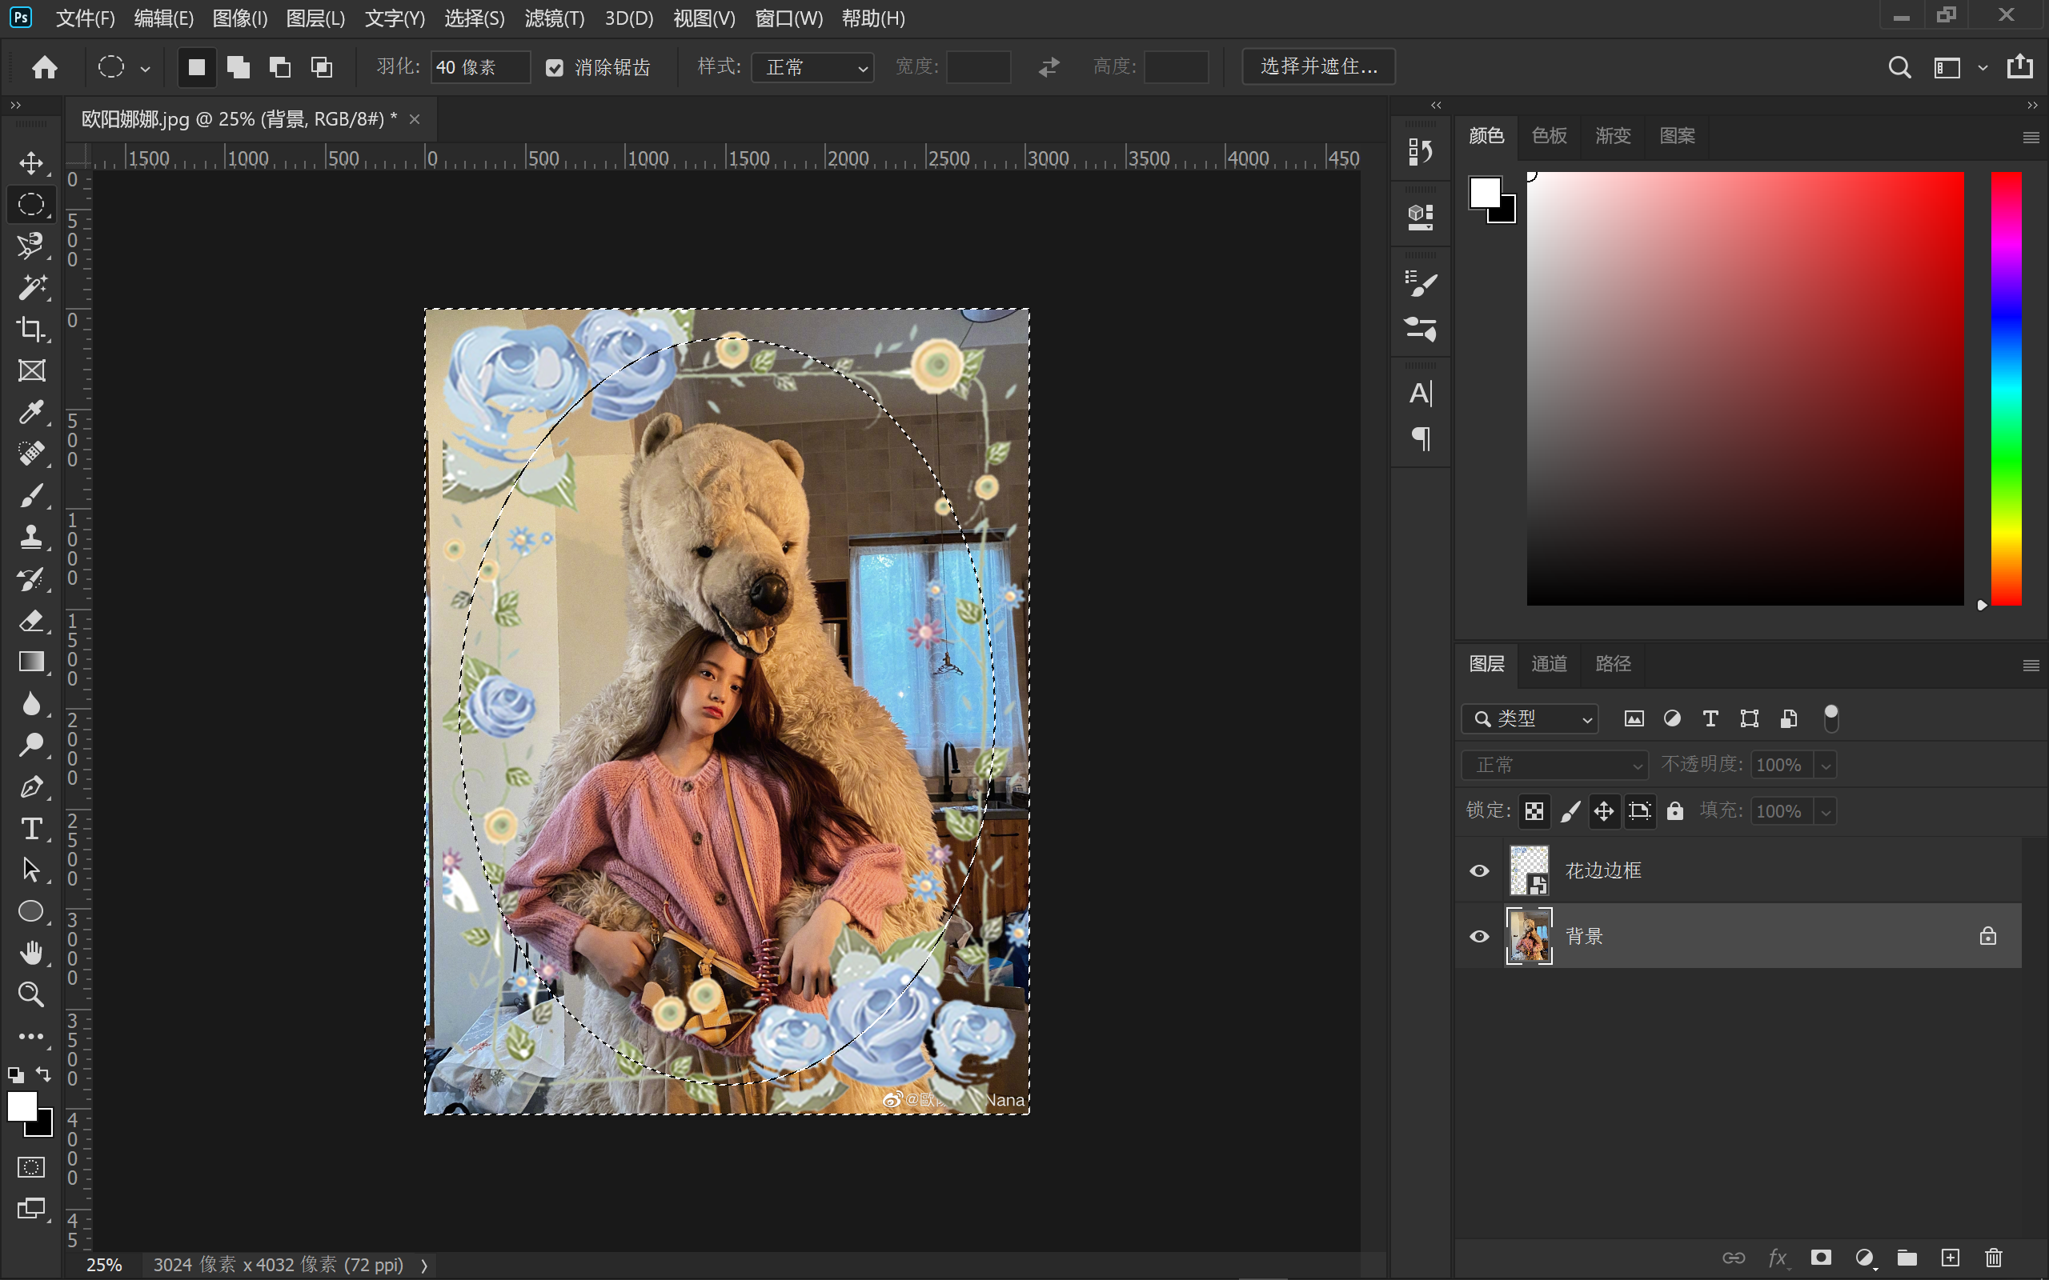
Task: Toggle the layer filter switch
Action: click(1830, 718)
